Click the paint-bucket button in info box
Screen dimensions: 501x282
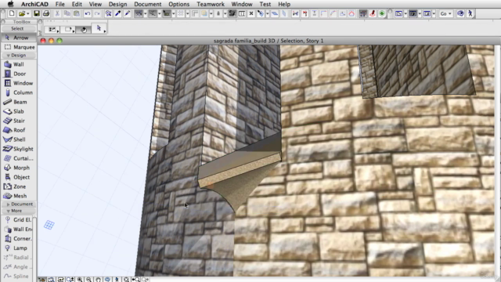click(84, 30)
